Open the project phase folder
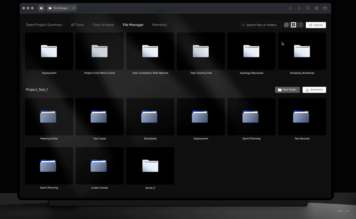The width and height of the screenshot is (356, 219). pyautogui.click(x=100, y=166)
